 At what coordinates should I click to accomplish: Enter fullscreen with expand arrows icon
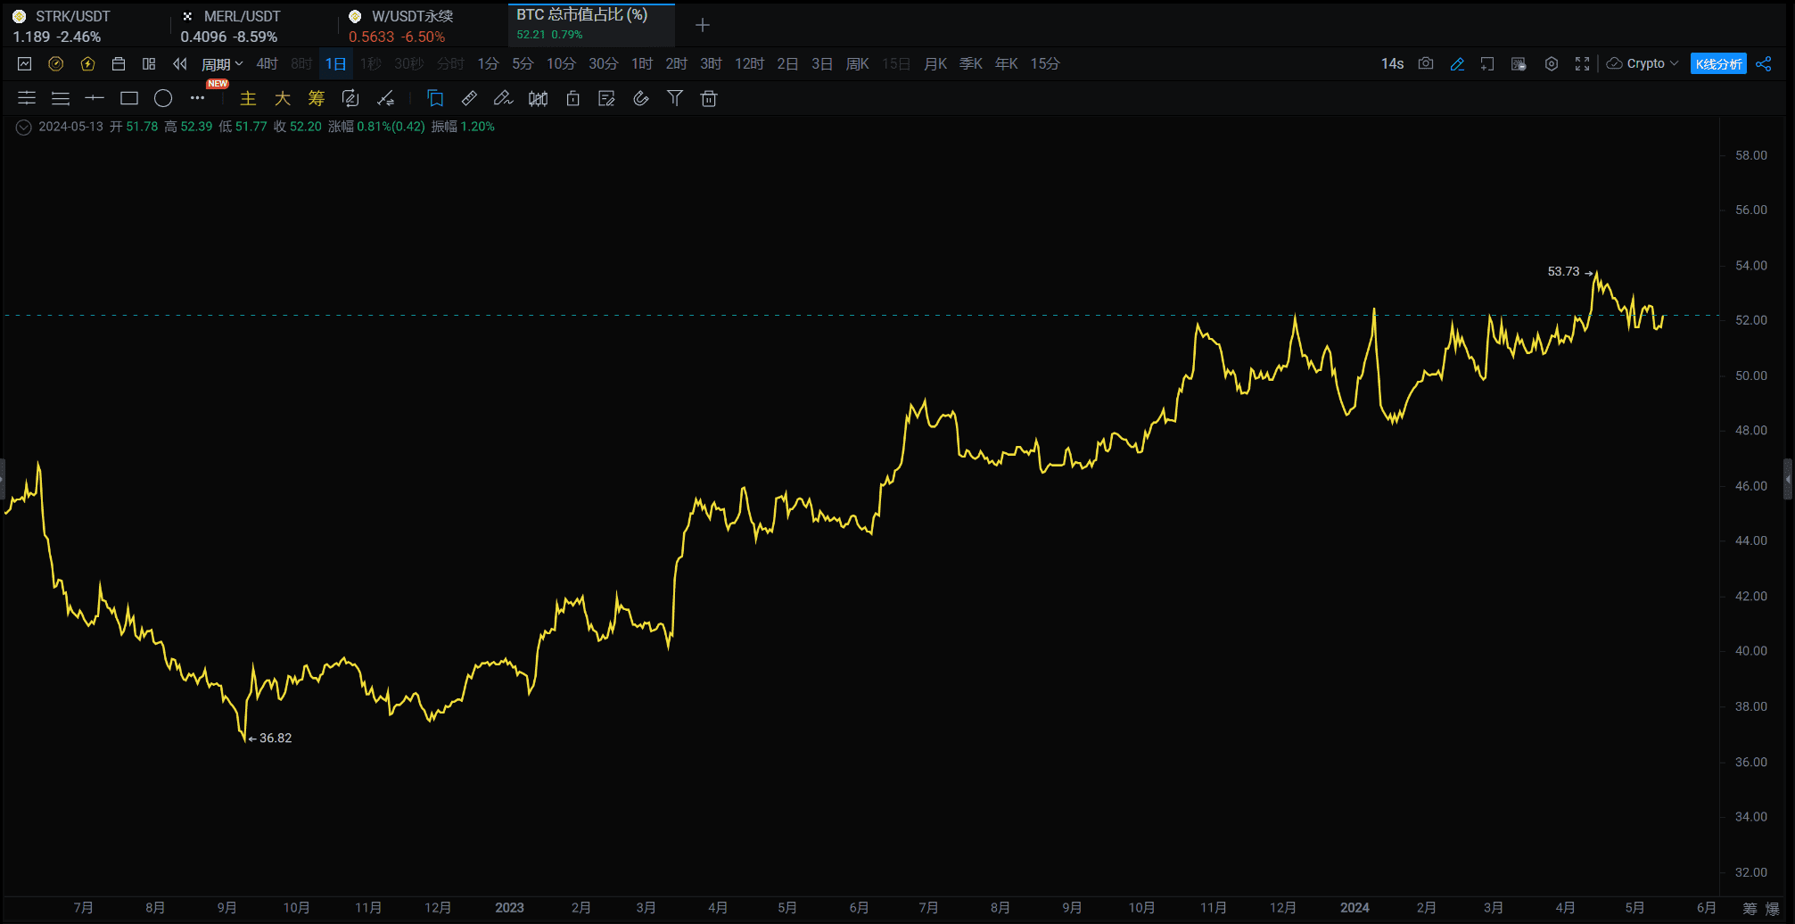pyautogui.click(x=1583, y=63)
